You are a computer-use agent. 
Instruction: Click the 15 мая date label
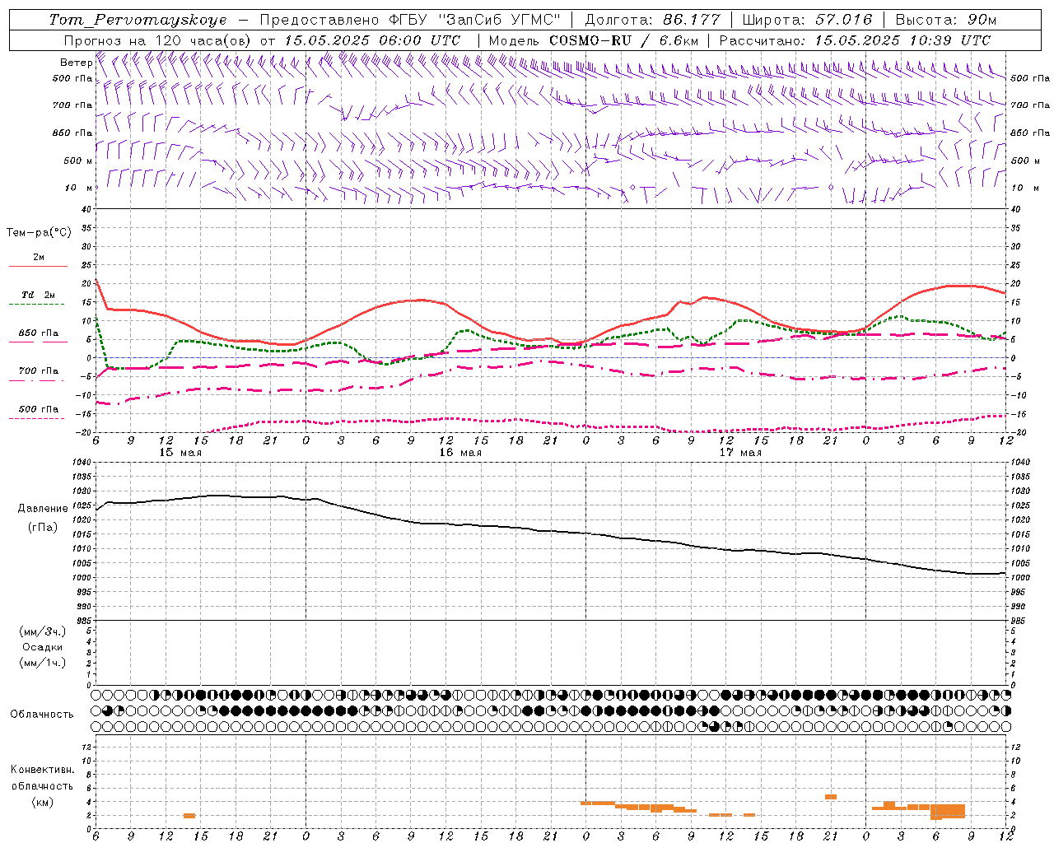coord(180,453)
